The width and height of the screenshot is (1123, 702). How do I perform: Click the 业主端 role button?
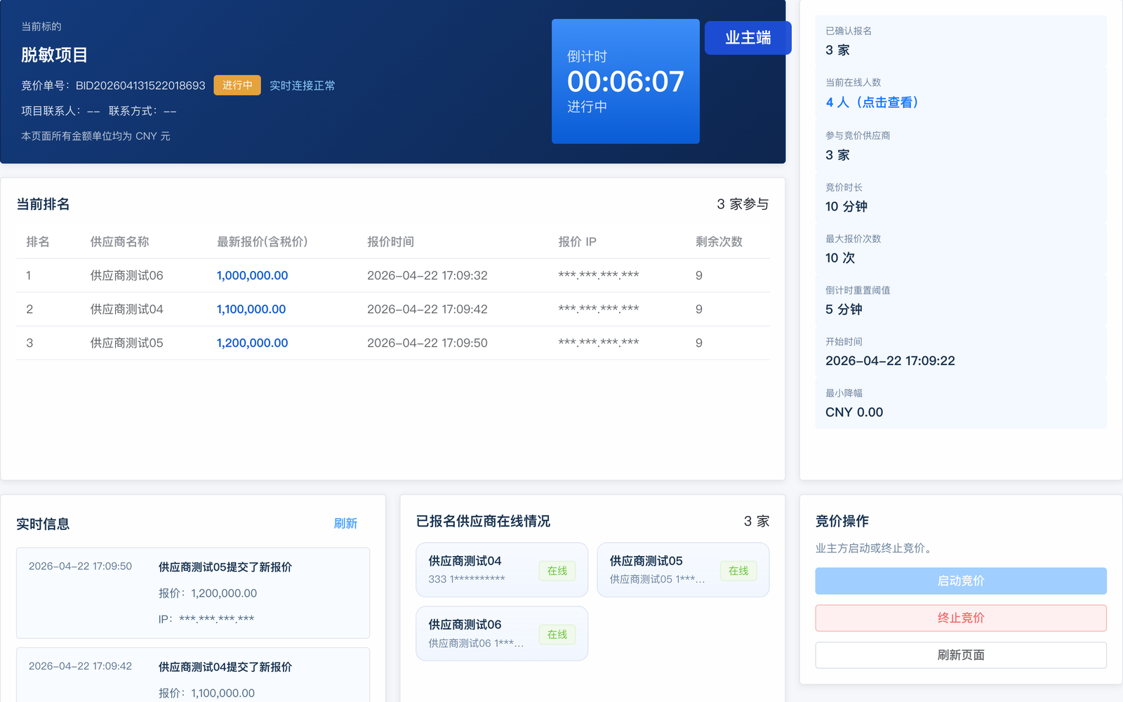click(747, 38)
